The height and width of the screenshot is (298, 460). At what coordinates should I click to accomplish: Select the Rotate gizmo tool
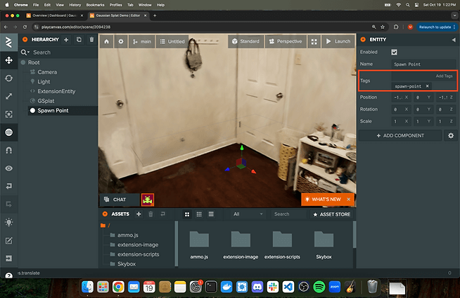click(x=9, y=77)
